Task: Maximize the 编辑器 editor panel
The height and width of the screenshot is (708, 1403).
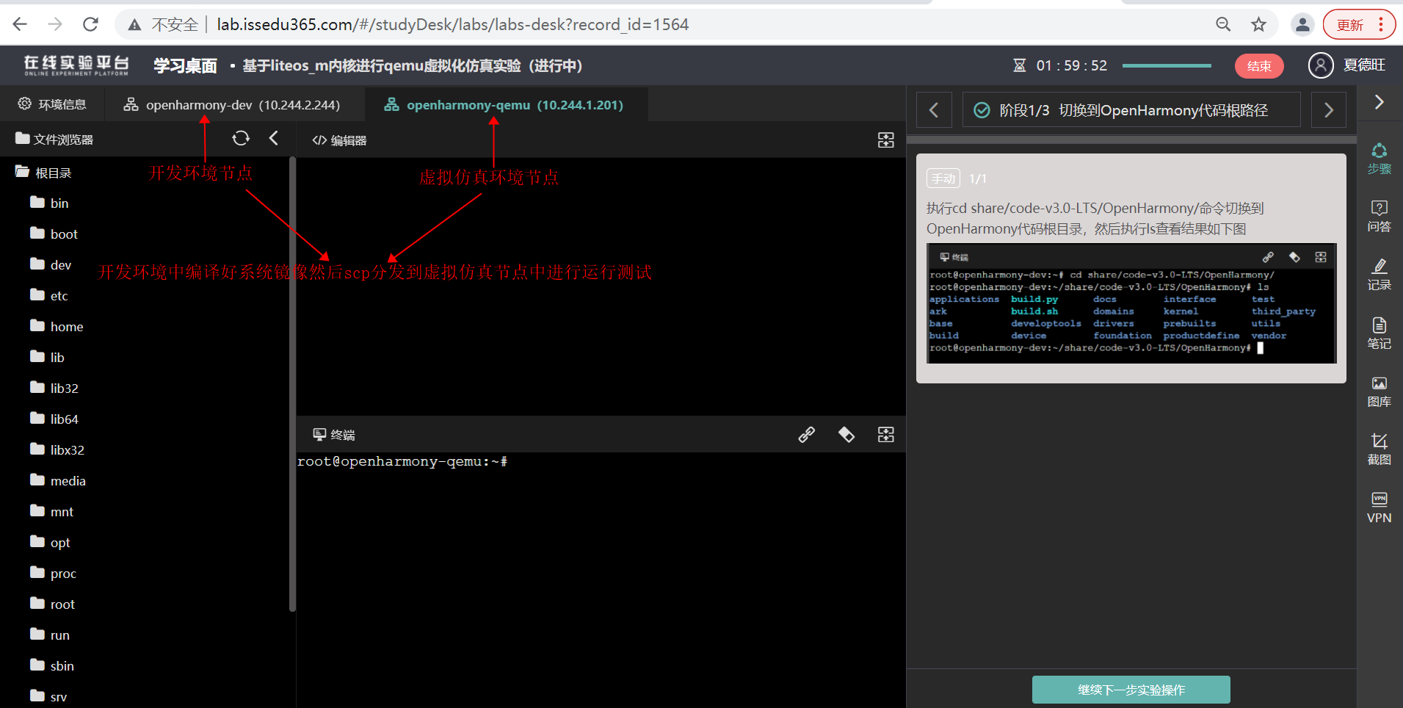Action: [886, 140]
